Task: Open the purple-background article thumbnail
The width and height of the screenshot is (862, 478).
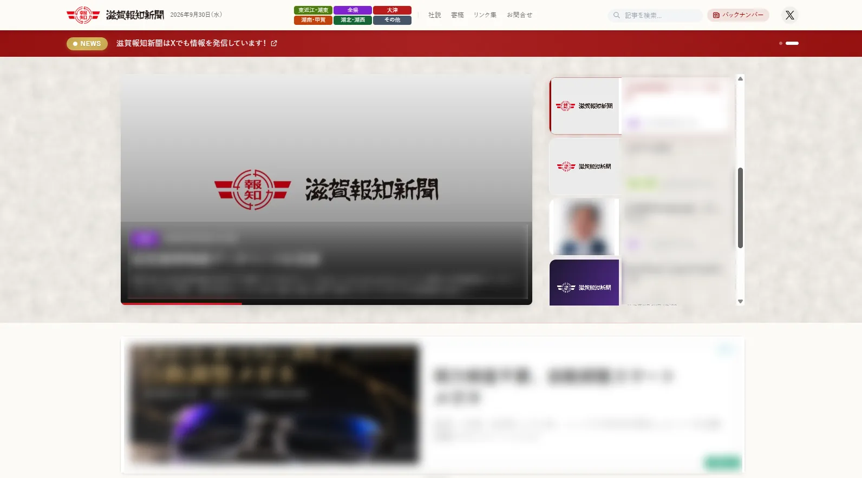Action: [x=585, y=283]
